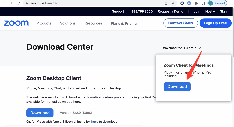Screen dimensions: 234x127
Task: Bookmark page with star icon
Action: point(173,3)
